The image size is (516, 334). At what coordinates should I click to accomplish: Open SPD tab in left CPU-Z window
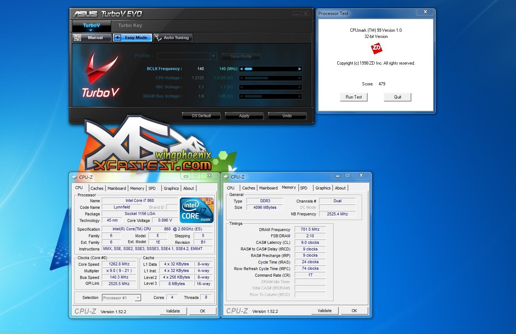point(152,188)
